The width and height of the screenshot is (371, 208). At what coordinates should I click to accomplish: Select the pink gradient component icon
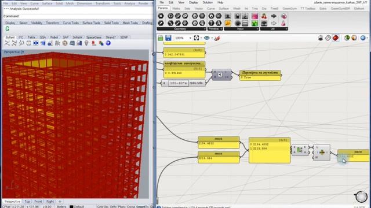click(255, 16)
